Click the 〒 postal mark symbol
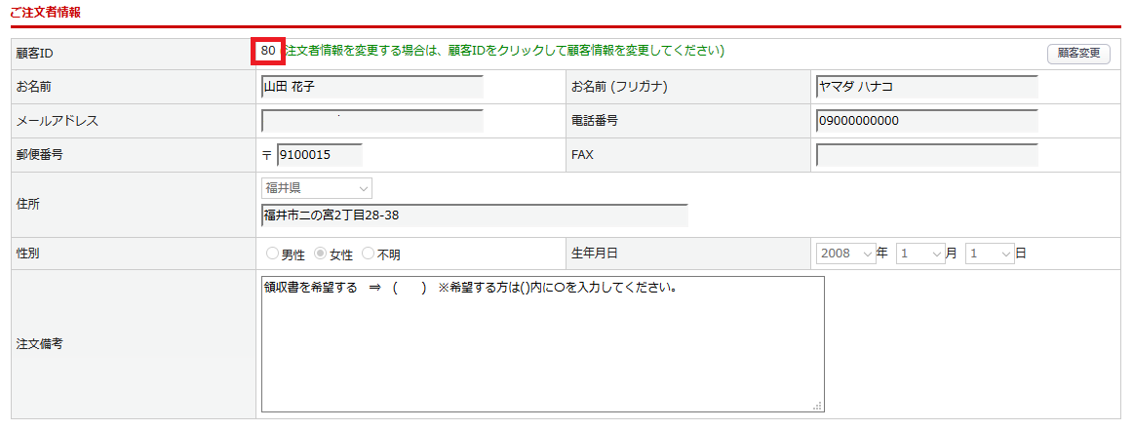The image size is (1133, 430). [x=268, y=156]
